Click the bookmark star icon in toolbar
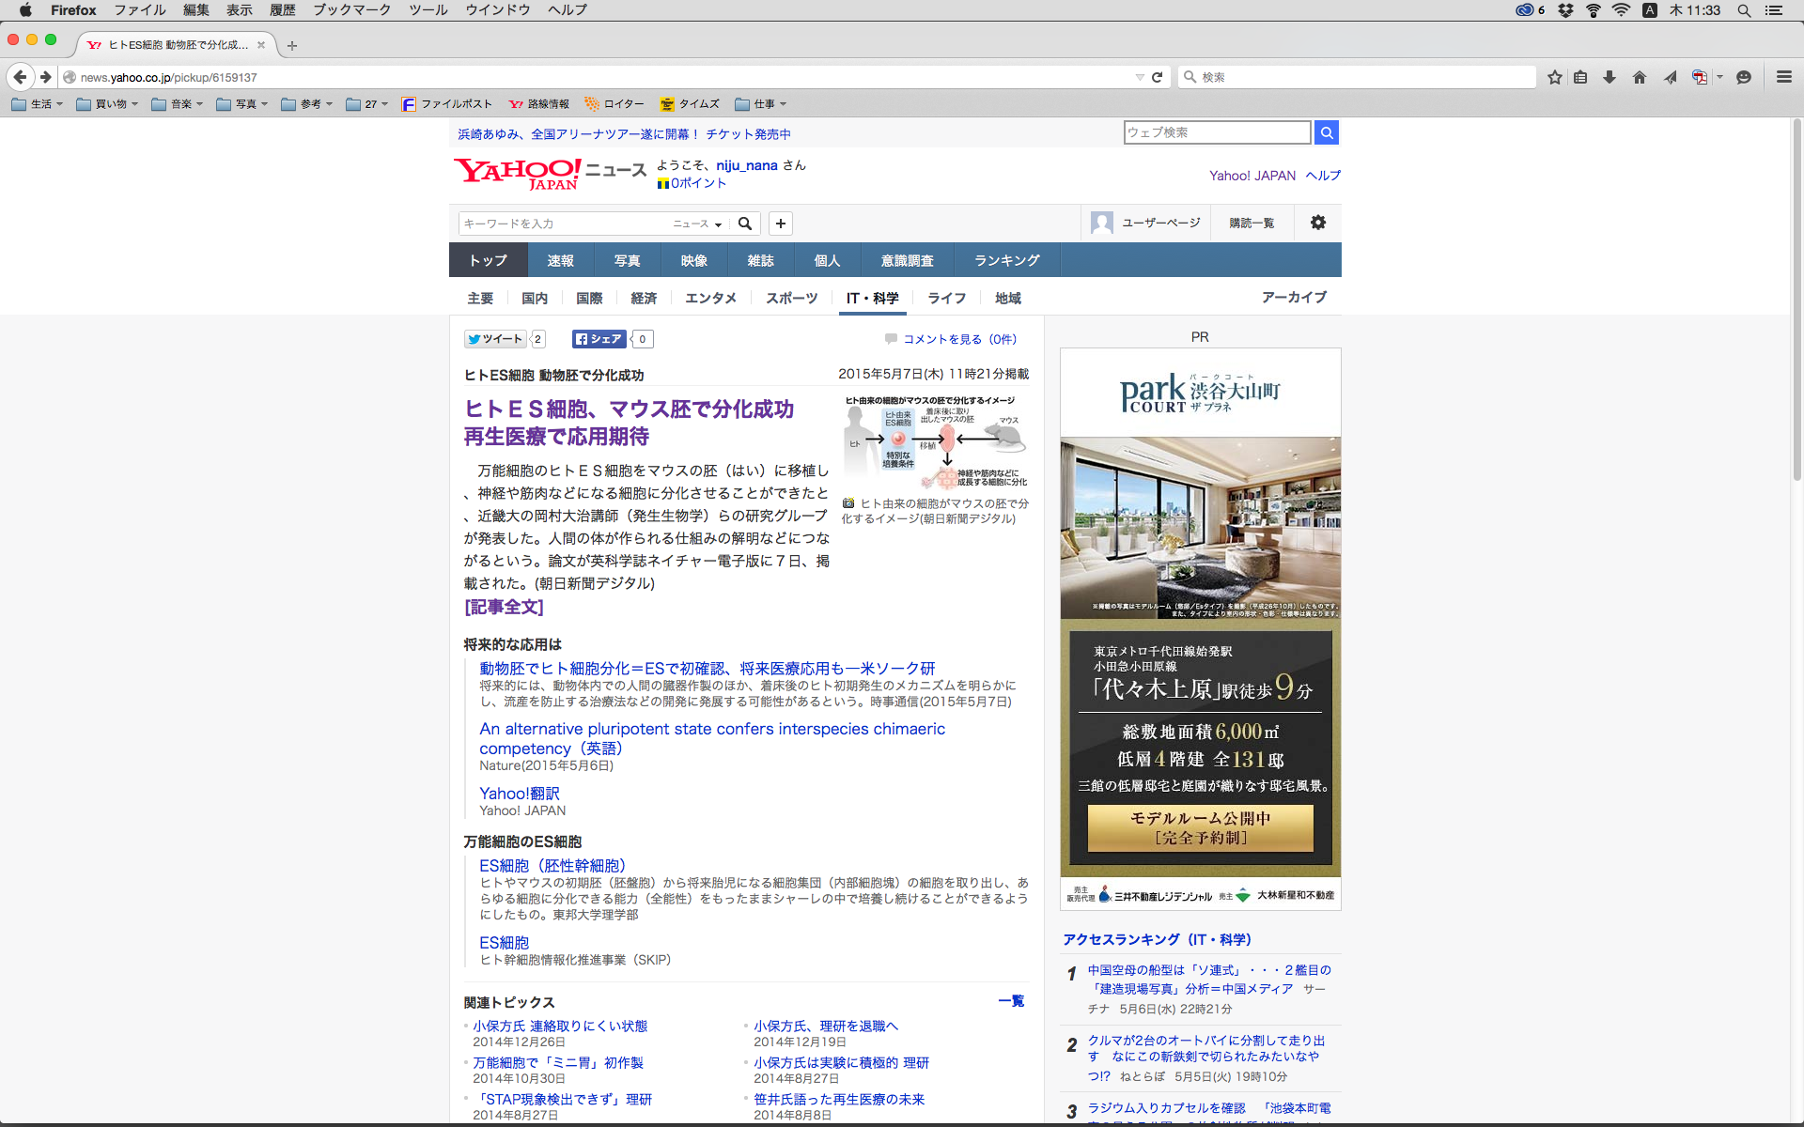 point(1555,77)
